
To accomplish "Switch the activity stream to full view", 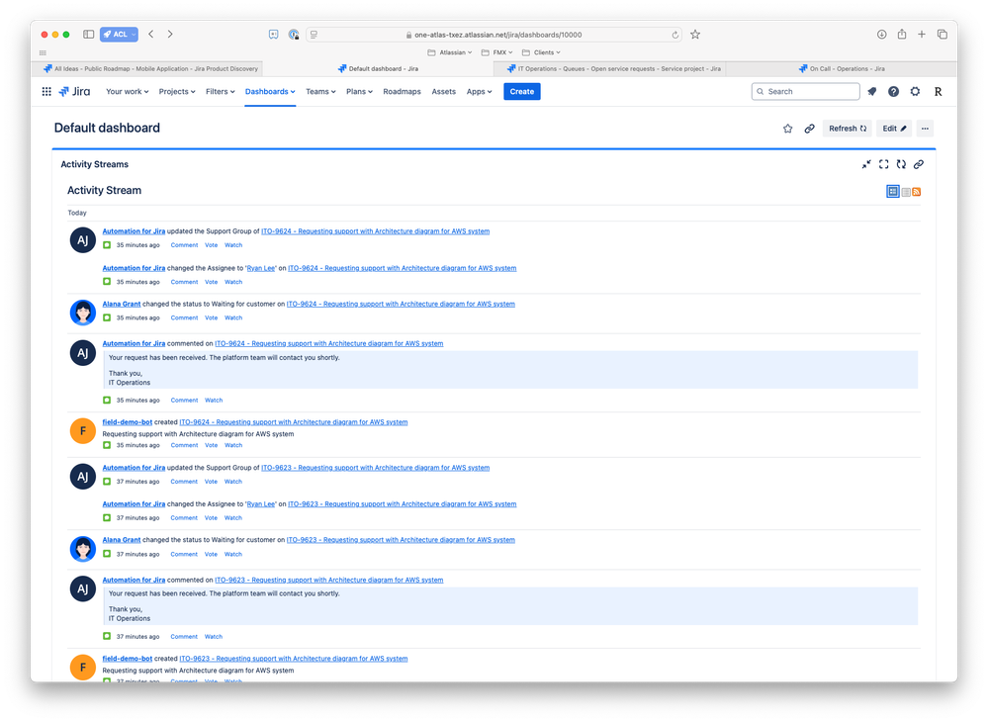I will 892,192.
